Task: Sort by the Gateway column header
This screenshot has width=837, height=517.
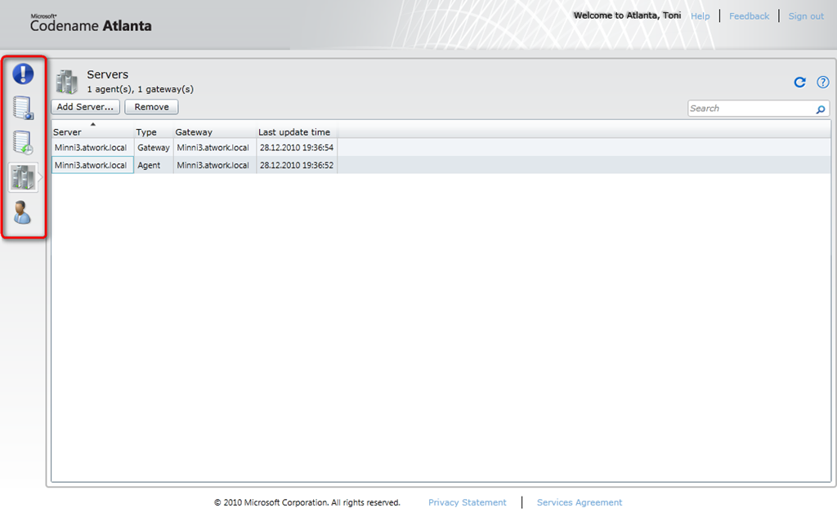Action: coord(215,131)
